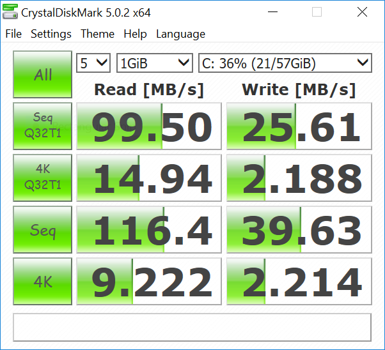Run all benchmarks with All button
This screenshot has height=350, width=385.
[x=43, y=75]
